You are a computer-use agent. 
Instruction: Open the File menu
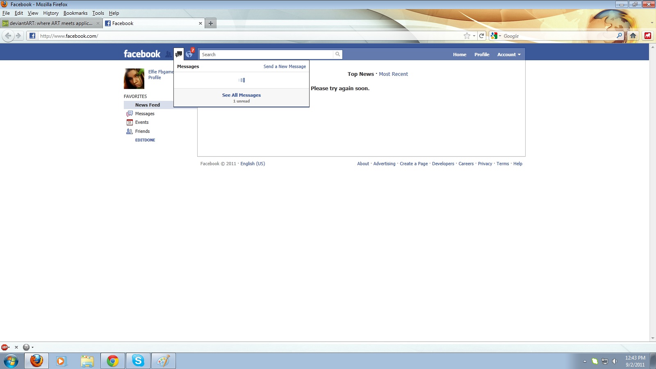6,13
